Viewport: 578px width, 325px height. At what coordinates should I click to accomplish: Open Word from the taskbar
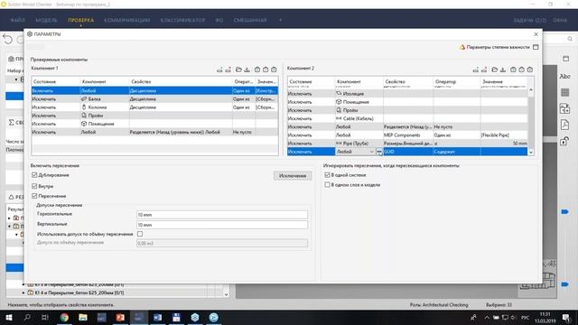(x=157, y=317)
